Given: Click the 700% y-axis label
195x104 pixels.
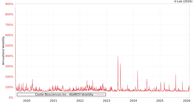Looking at the screenshot, I should [x=9, y=25].
